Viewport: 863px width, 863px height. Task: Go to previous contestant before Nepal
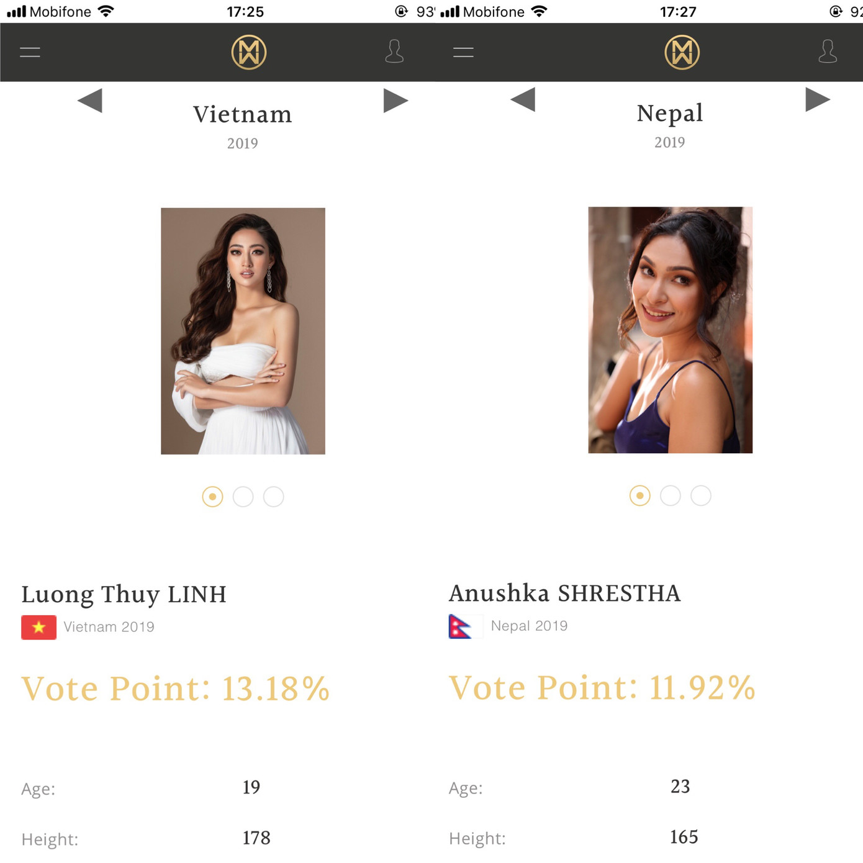click(x=523, y=99)
